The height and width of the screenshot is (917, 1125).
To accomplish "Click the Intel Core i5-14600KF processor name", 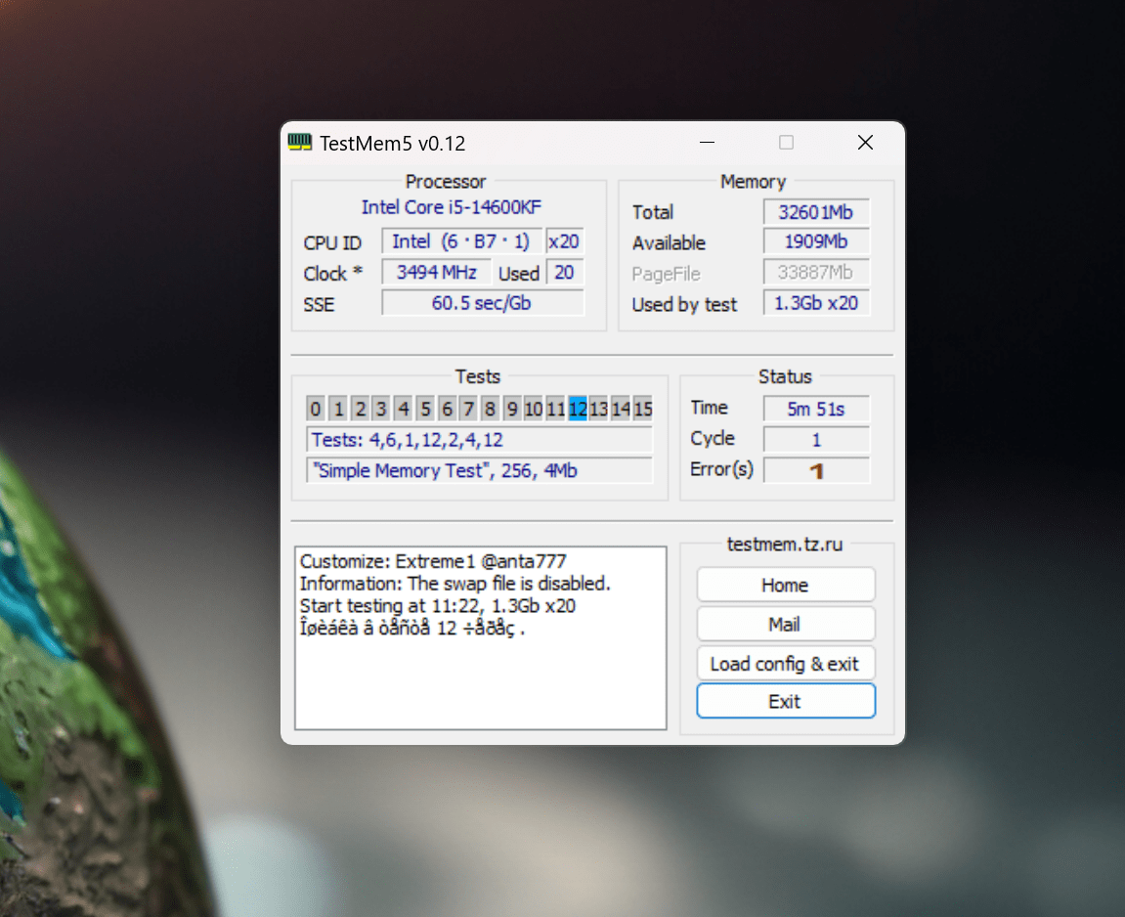I will (x=451, y=206).
